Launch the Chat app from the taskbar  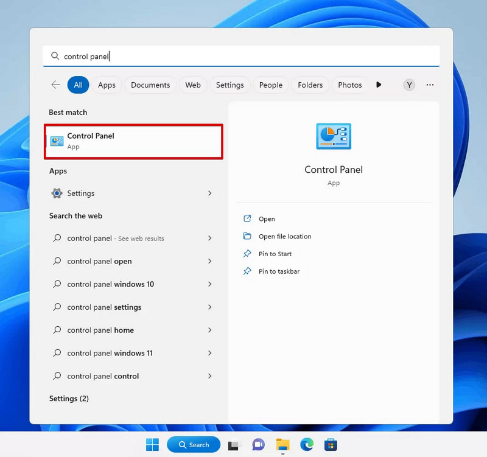[x=258, y=445]
